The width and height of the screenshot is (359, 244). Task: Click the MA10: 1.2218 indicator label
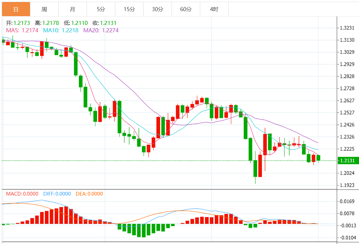click(x=61, y=30)
